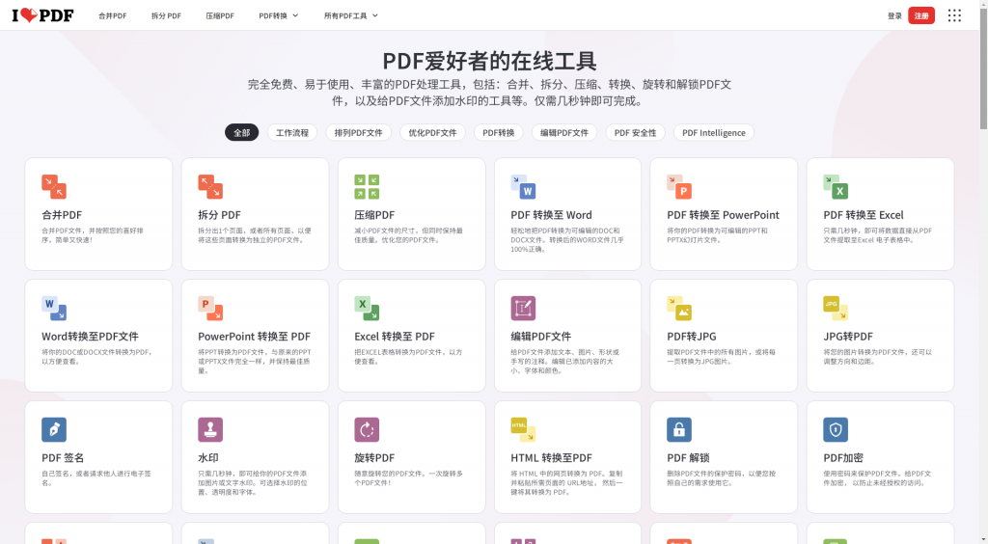The image size is (988, 544).
Task: Click the 水印 stamp icon
Action: point(210,429)
